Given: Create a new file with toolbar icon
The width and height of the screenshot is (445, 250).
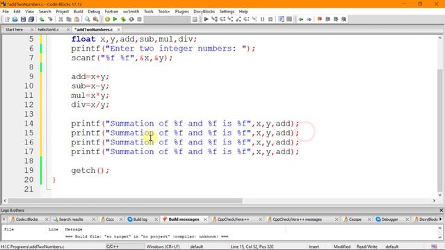Looking at the screenshot, I should point(7,19).
